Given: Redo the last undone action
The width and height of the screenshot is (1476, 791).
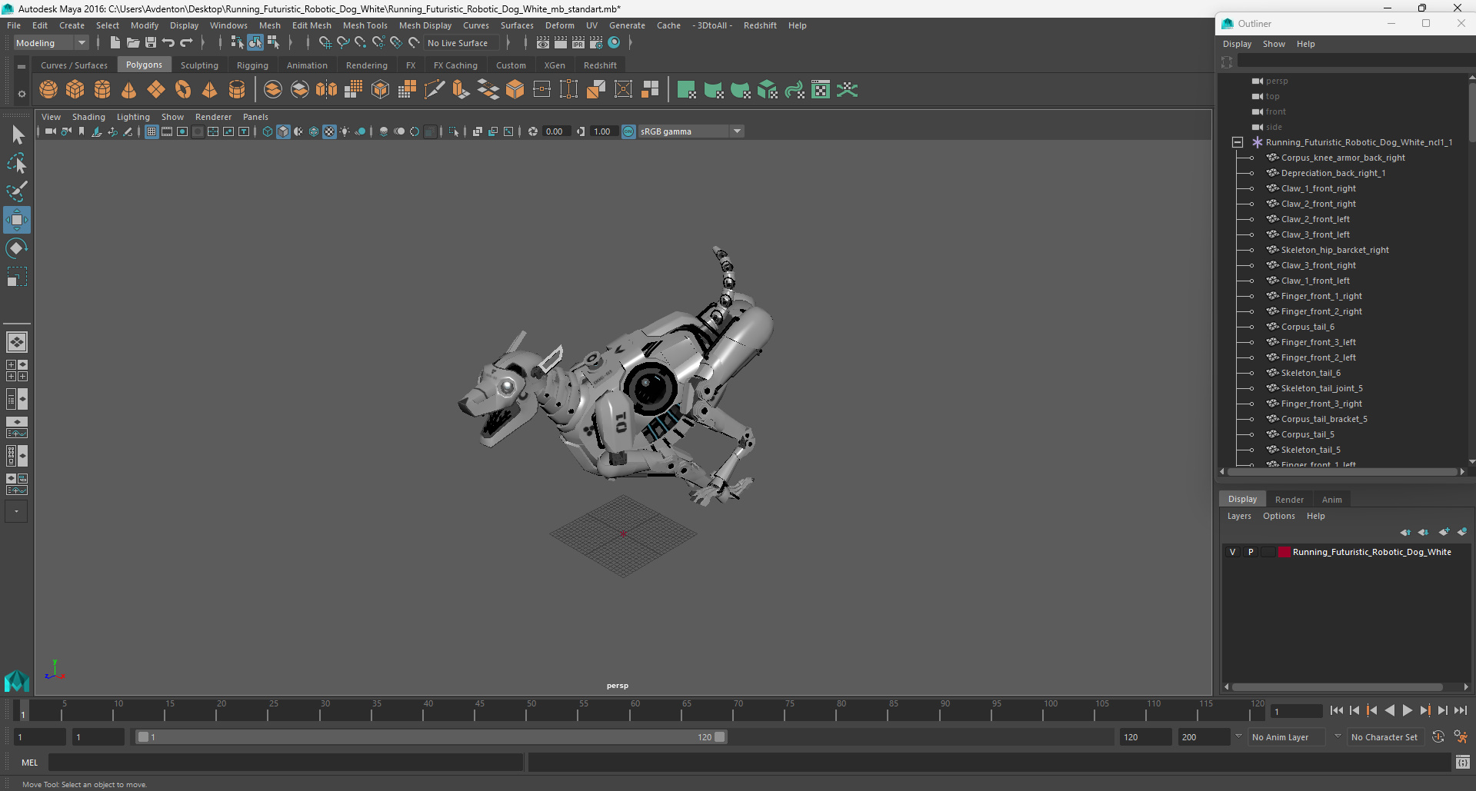Looking at the screenshot, I should [187, 43].
